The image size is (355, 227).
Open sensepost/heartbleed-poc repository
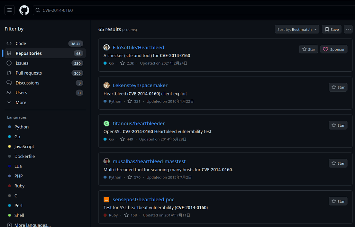[x=143, y=200]
